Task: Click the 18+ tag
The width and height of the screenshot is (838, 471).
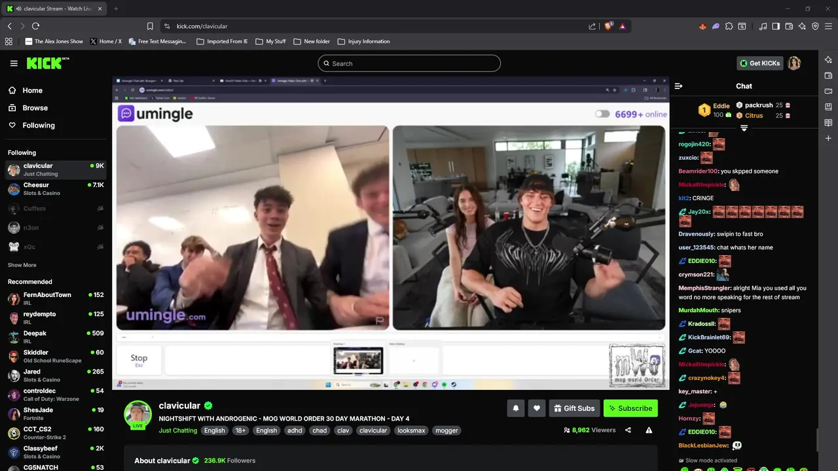Action: (x=240, y=430)
